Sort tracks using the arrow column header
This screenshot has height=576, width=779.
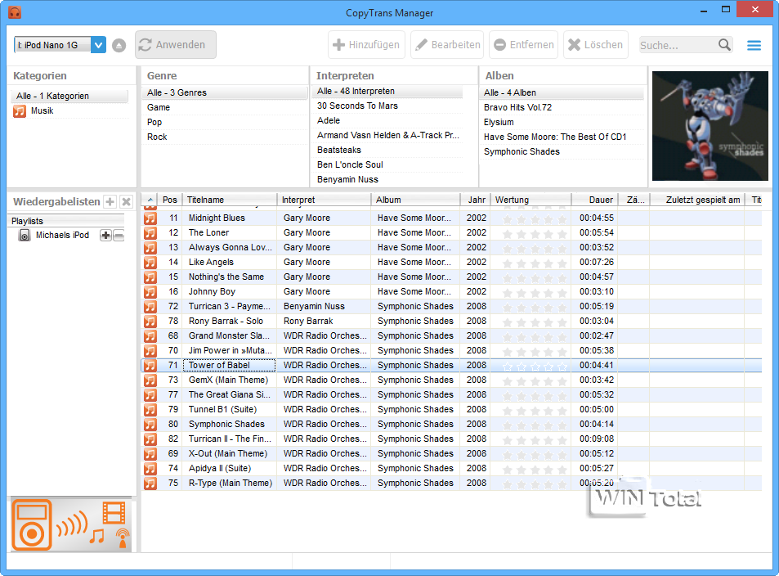tap(149, 200)
